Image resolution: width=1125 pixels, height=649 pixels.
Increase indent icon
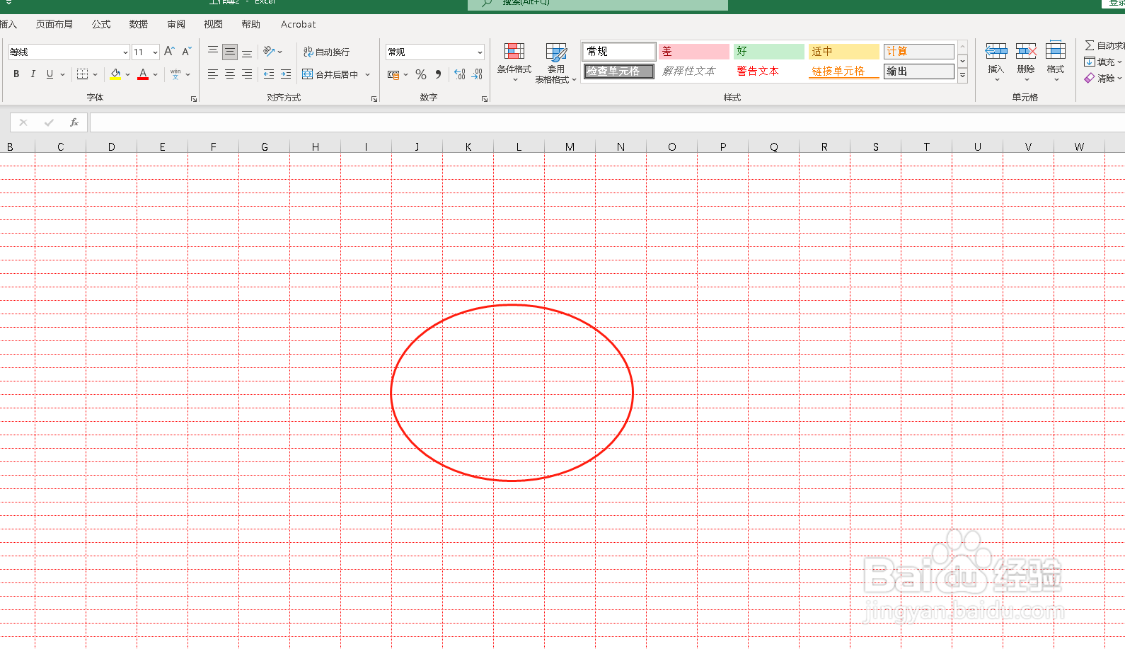pyautogui.click(x=286, y=74)
